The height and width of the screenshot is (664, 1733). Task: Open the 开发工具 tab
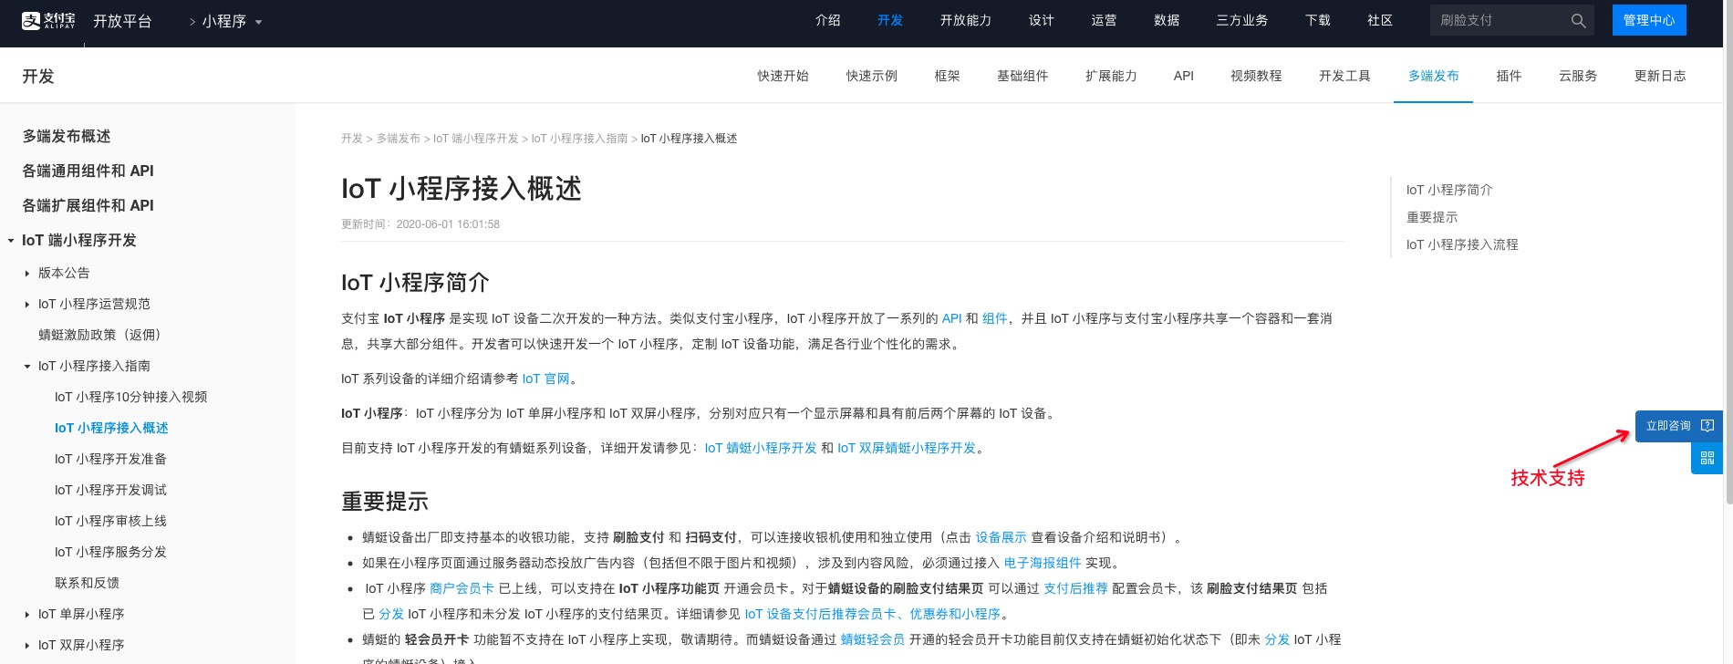tap(1344, 76)
